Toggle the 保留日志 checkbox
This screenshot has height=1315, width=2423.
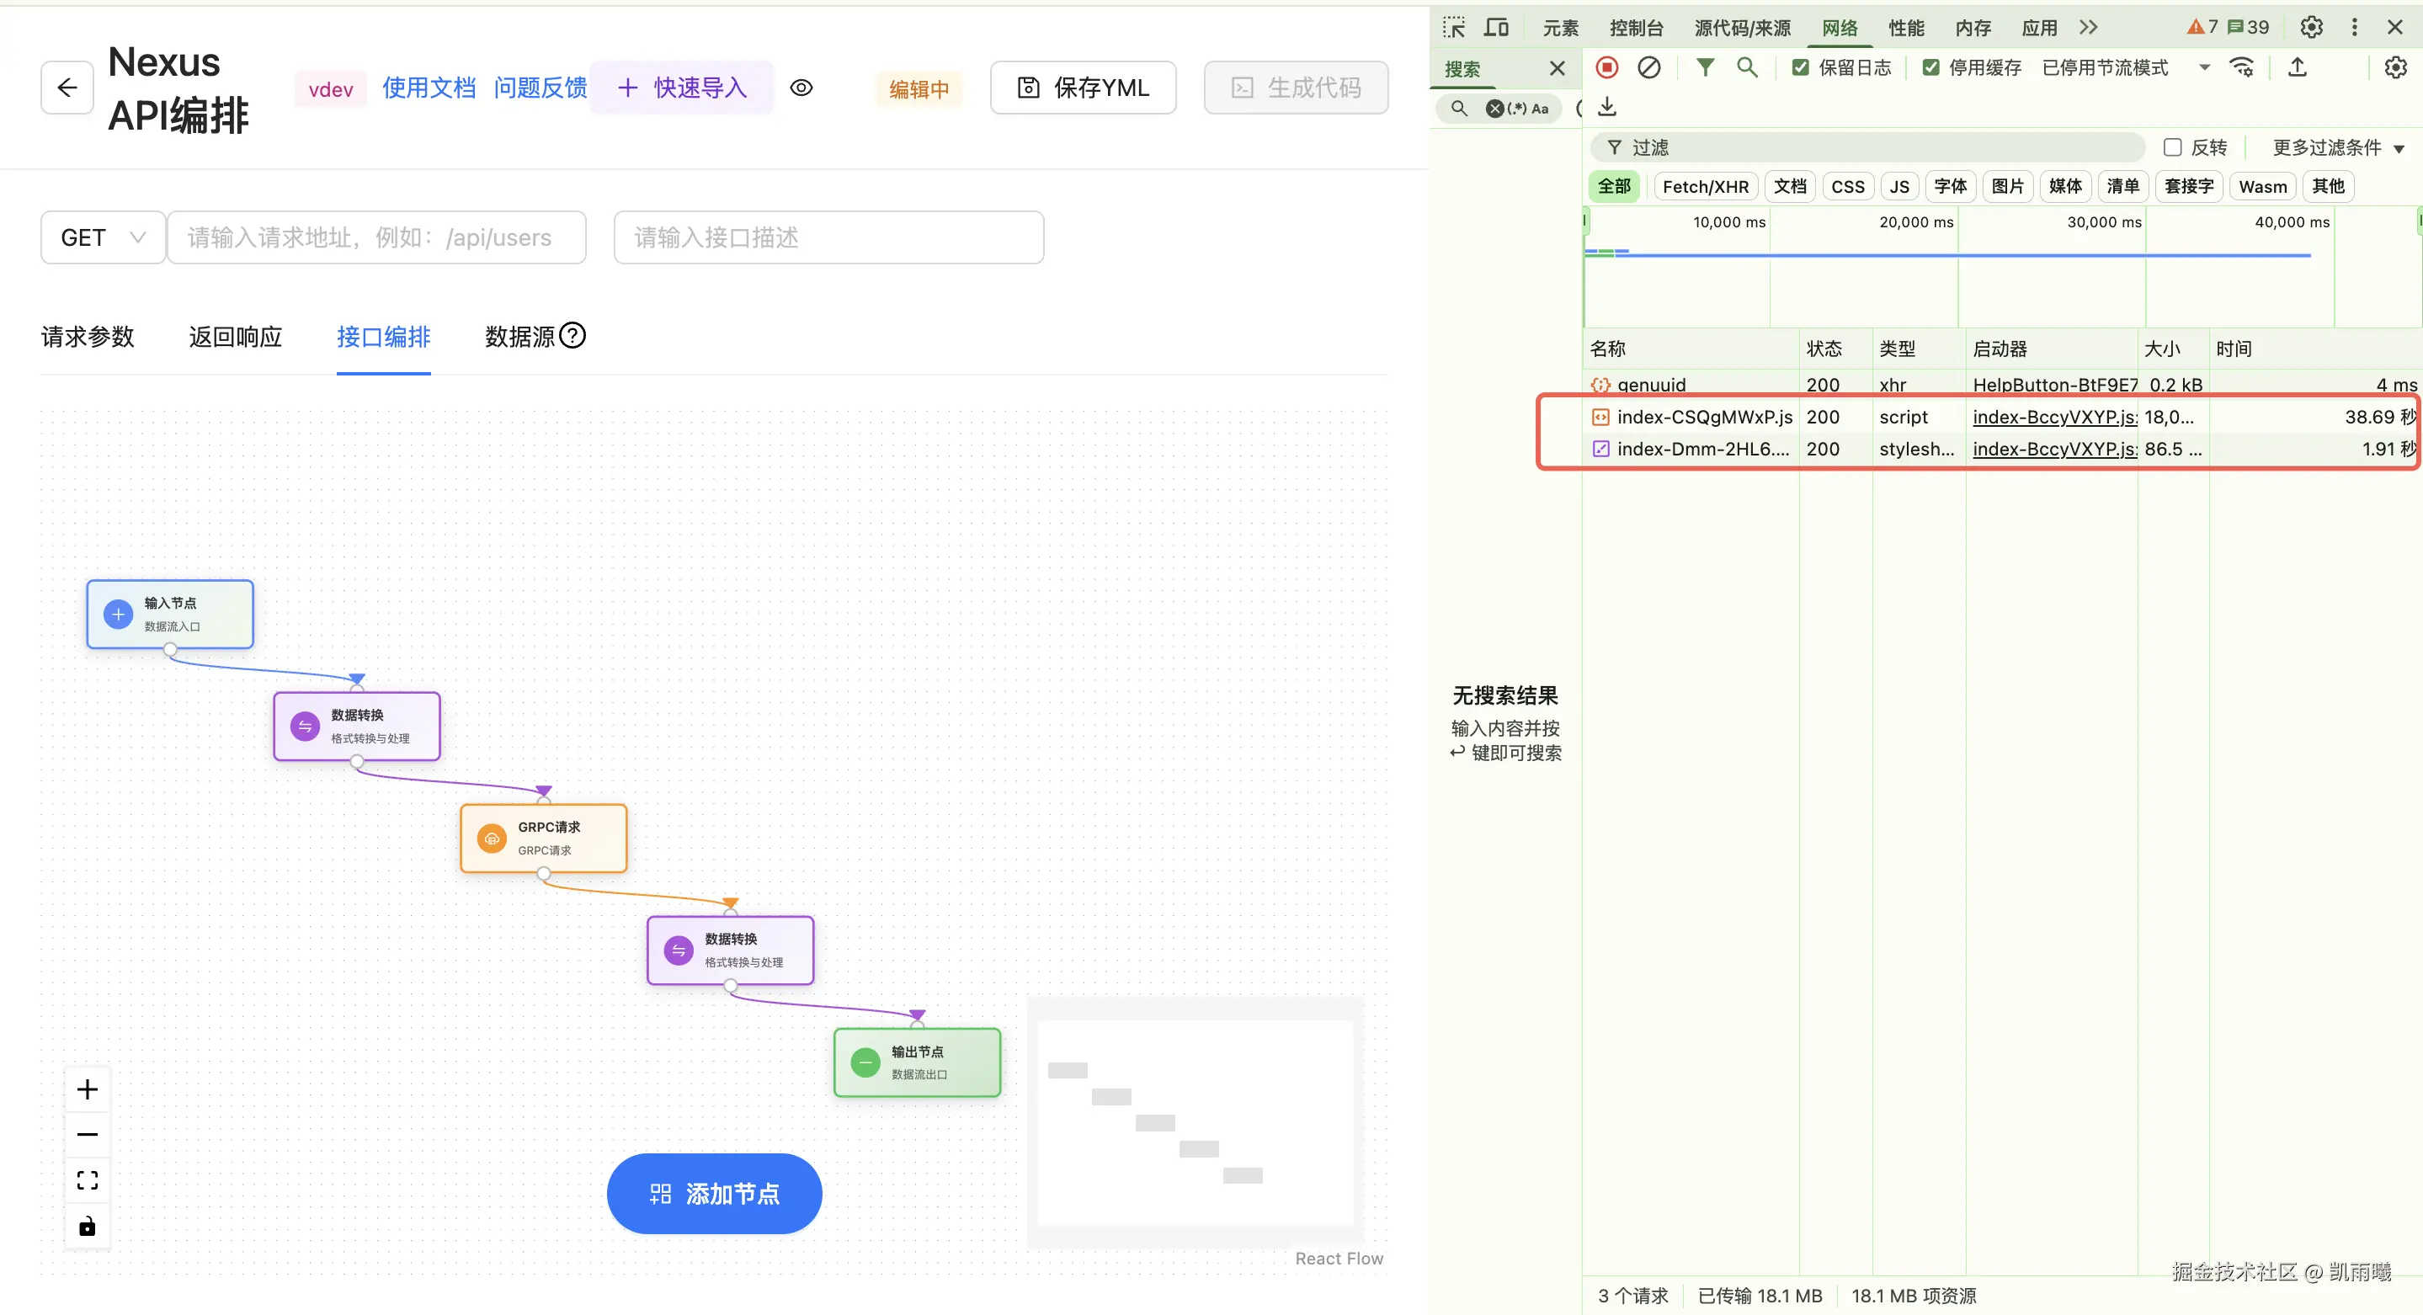(x=1800, y=67)
